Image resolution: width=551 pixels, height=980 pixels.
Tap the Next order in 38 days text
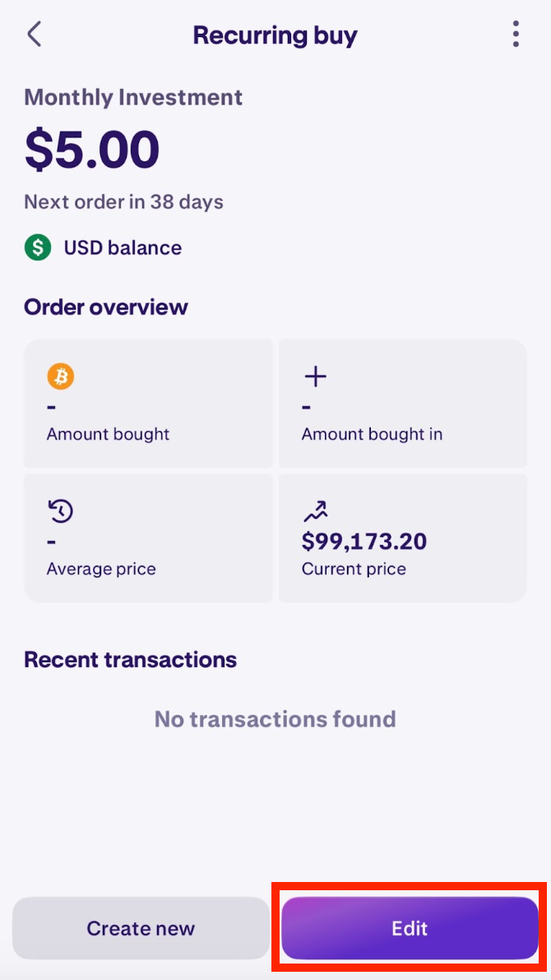click(x=123, y=202)
